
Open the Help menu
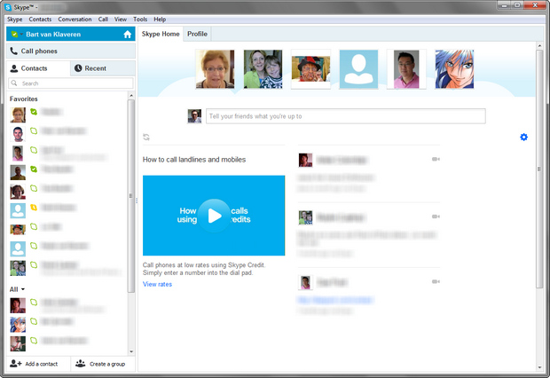160,20
